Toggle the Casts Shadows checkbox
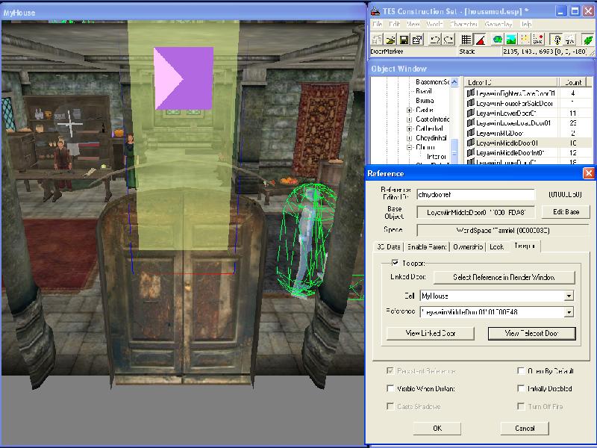The width and height of the screenshot is (597, 448). (x=390, y=406)
